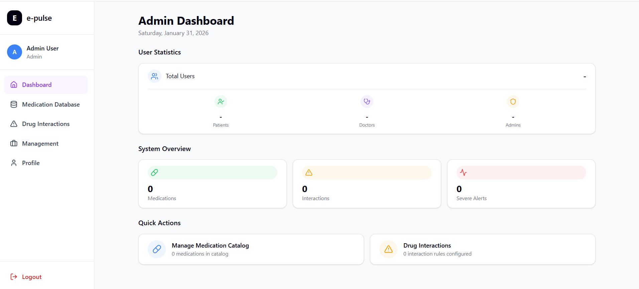Click the green Patients icon

221,102
